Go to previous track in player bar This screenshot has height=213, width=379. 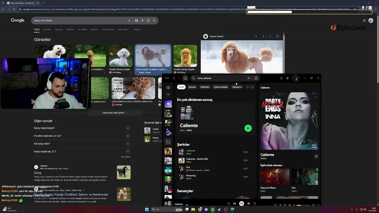(235, 204)
